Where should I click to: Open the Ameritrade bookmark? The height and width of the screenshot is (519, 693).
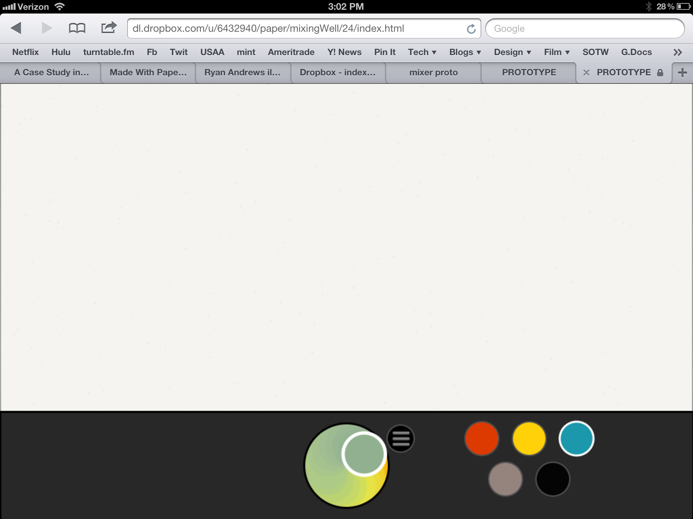(x=291, y=52)
